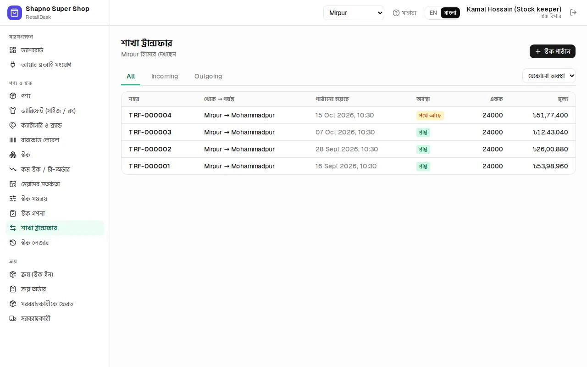This screenshot has height=367, width=587.
Task: Click the sliders icon for স্টক সমন্বয়
Action: tap(13, 199)
